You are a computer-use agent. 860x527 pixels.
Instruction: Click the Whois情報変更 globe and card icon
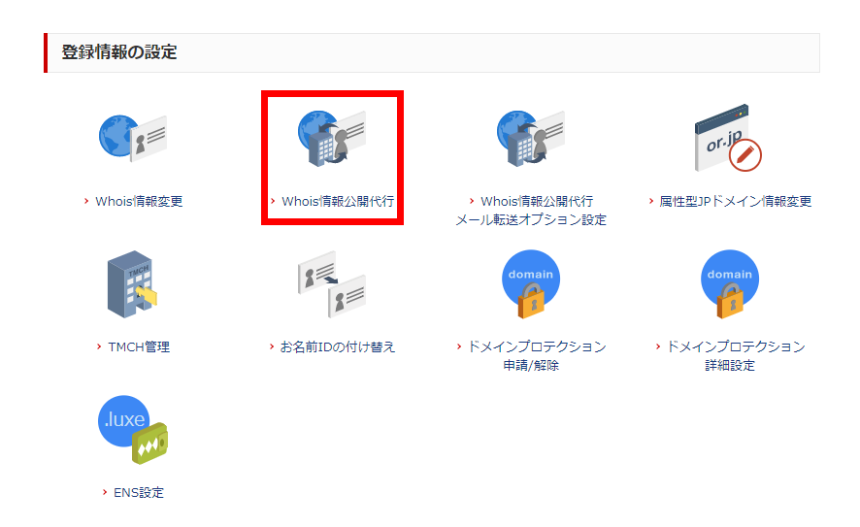coord(133,138)
